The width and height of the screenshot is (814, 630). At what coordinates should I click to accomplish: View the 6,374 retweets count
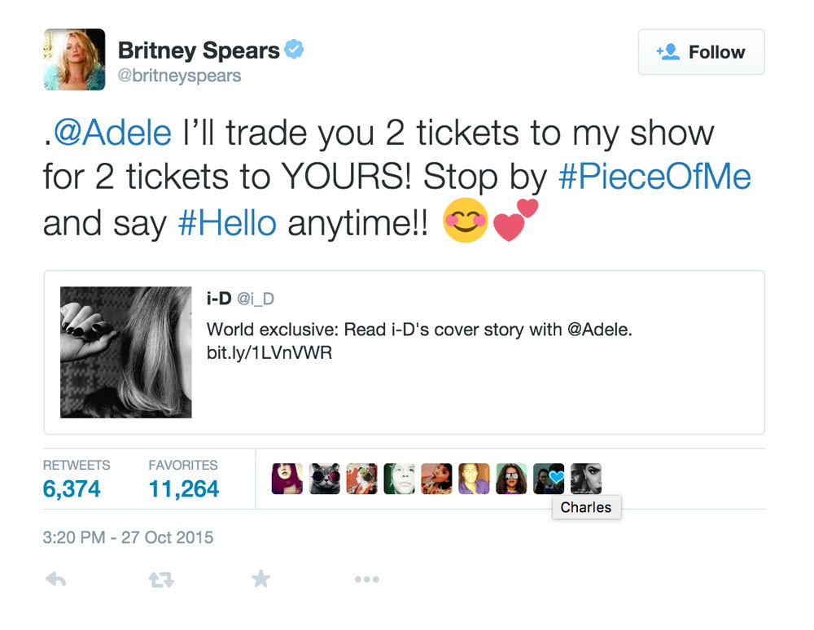pyautogui.click(x=72, y=488)
